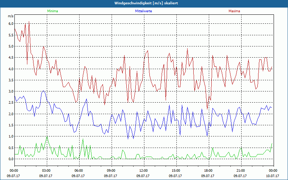Click the 4,0 y-axis value
Screen dimensions: 288x180
point(11,69)
